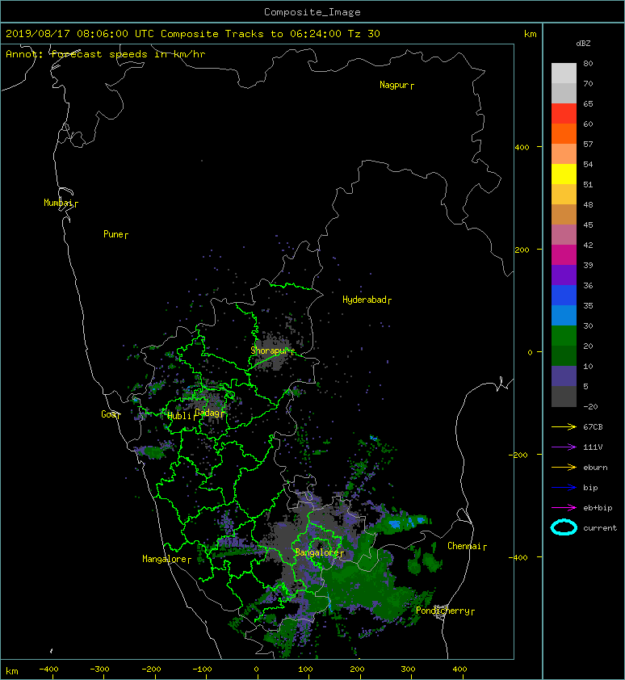Viewport: 625px width, 680px height.
Task: Select the Chennai city label
Action: click(467, 546)
